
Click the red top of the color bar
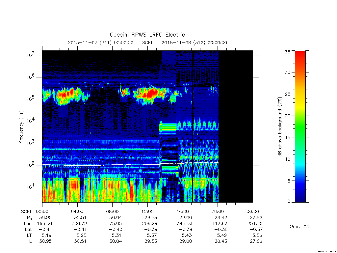pyautogui.click(x=300, y=56)
